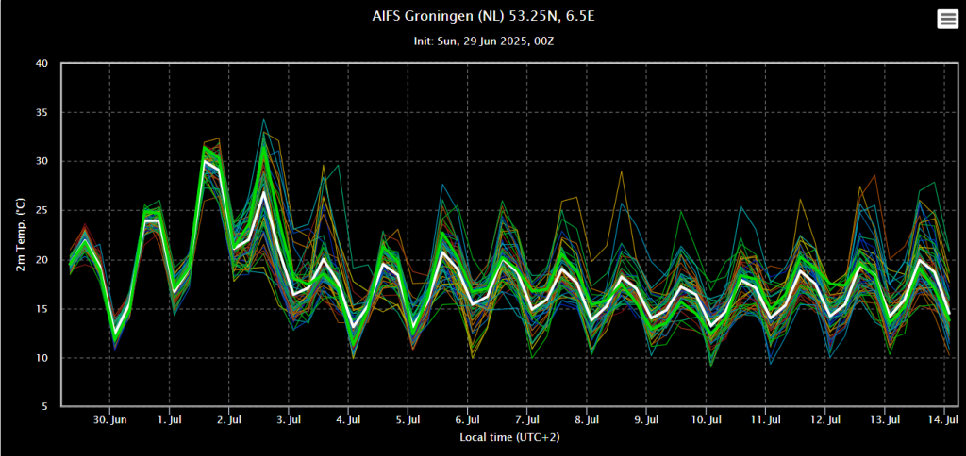966x456 pixels.
Task: Click the Local time (UTC+2) axis title
Action: click(504, 437)
